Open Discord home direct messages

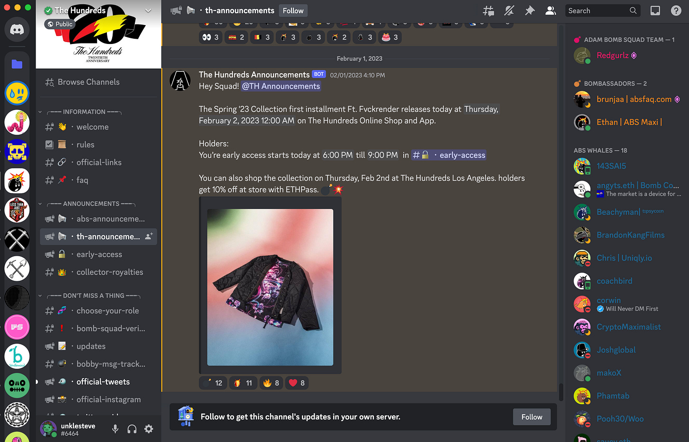pos(17,30)
